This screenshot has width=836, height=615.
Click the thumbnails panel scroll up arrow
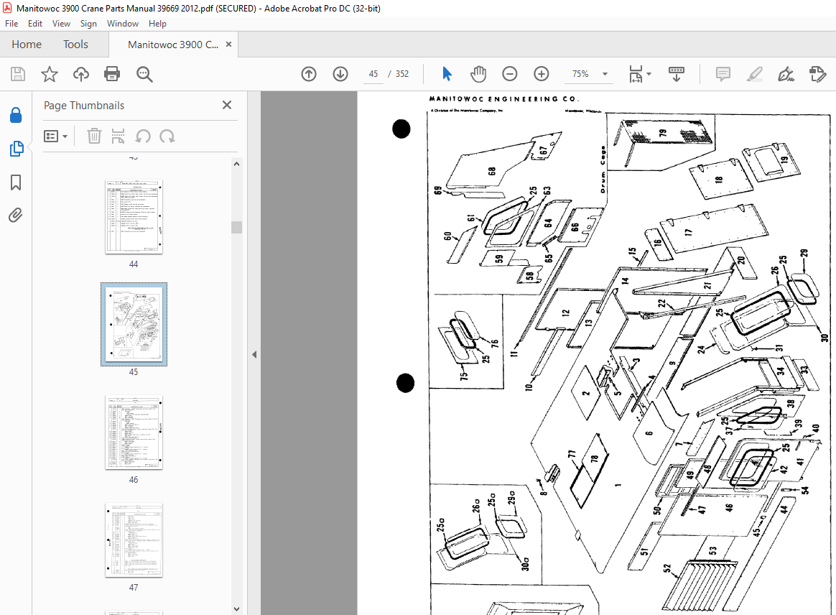tap(237, 165)
